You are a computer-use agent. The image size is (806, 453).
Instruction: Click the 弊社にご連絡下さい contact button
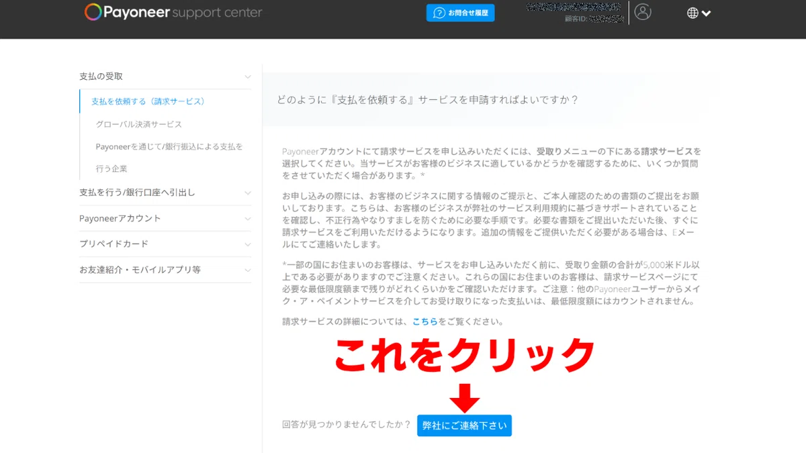(464, 425)
